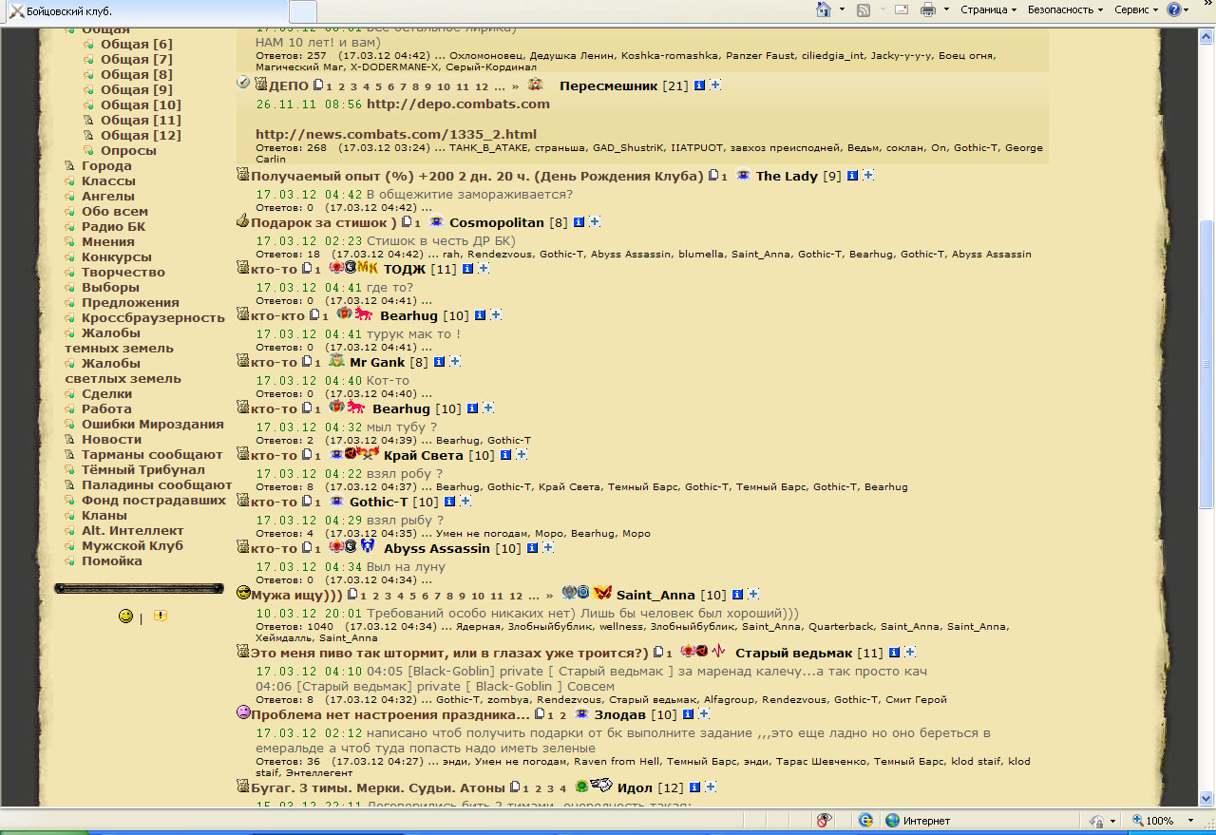
Task: Follow the http://depo.combats.com link
Action: pos(458,104)
